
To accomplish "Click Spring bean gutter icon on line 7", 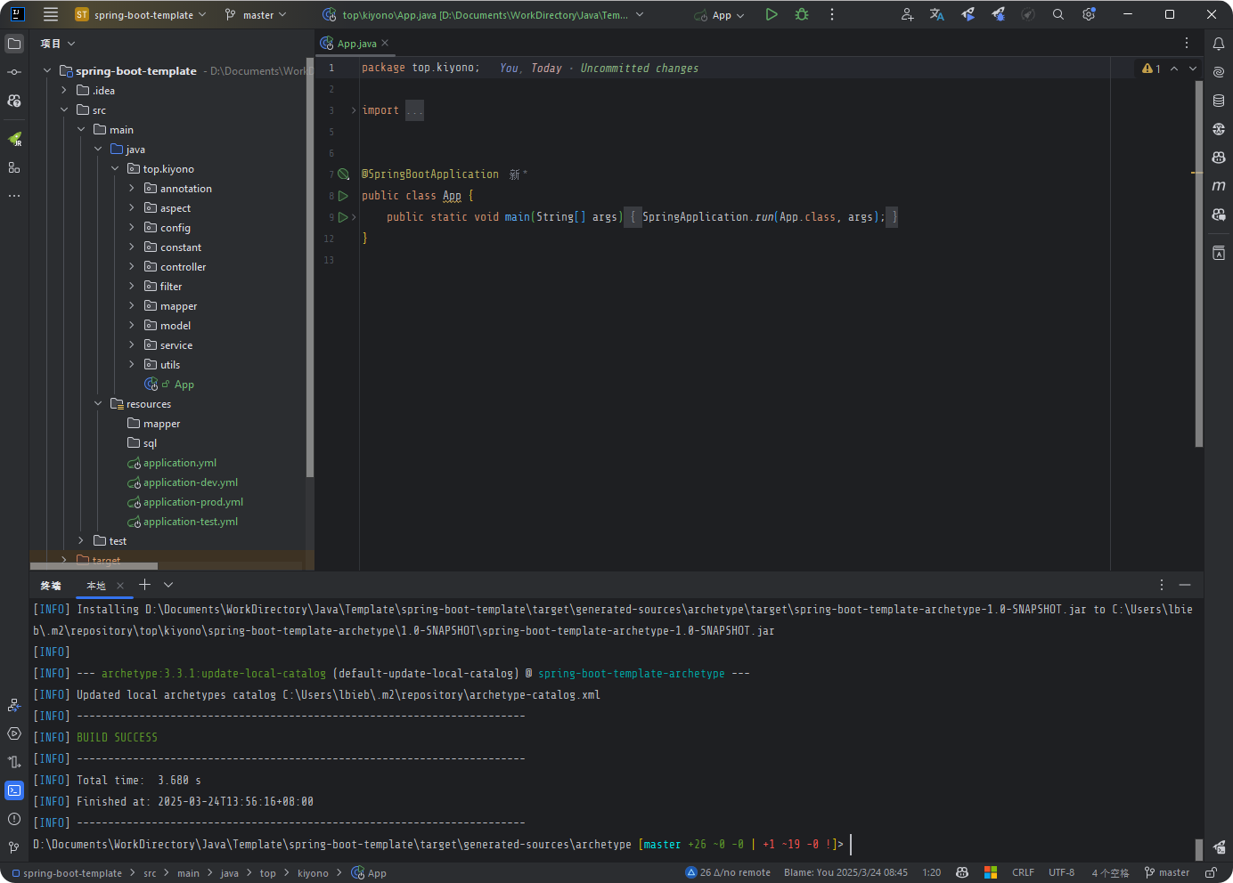I will click(x=343, y=174).
